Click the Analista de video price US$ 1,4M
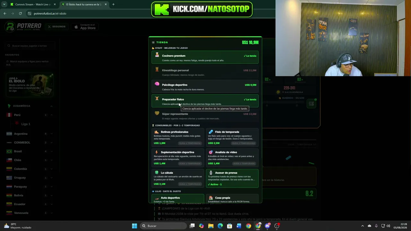 [x=214, y=164]
